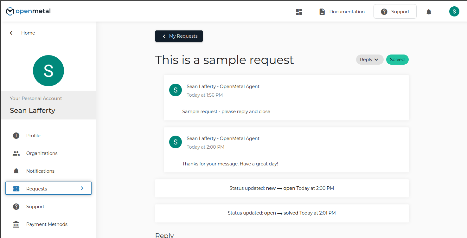Go back using the Home chevron
The image size is (467, 238).
tap(11, 33)
